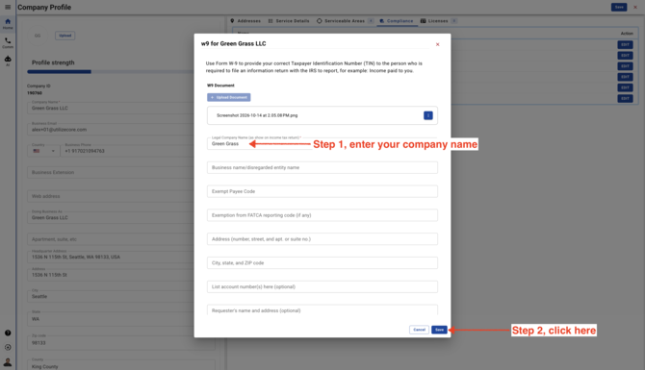Switch to the Service Details tab

click(289, 21)
